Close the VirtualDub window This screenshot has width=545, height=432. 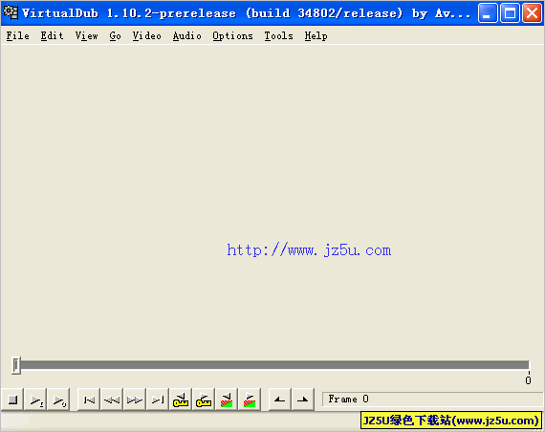(533, 13)
